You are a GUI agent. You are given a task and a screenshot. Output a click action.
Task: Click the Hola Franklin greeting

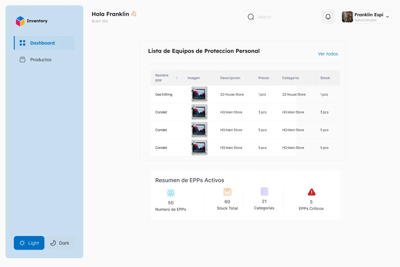tap(114, 14)
